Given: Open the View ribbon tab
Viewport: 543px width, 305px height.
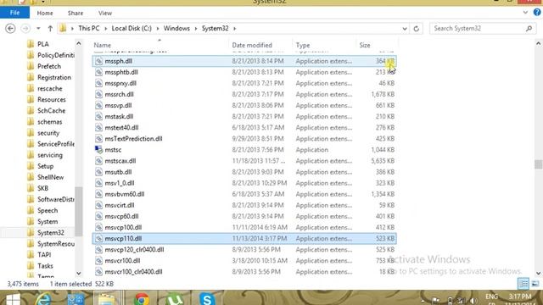Looking at the screenshot, I should click(105, 14).
